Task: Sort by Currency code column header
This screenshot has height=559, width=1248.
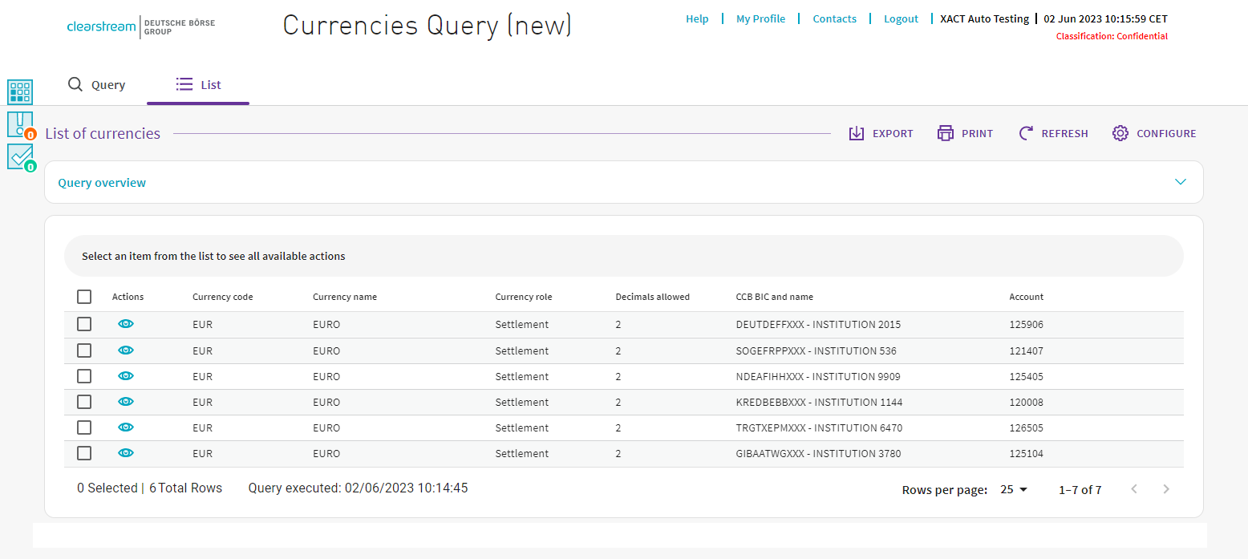Action: coord(222,297)
